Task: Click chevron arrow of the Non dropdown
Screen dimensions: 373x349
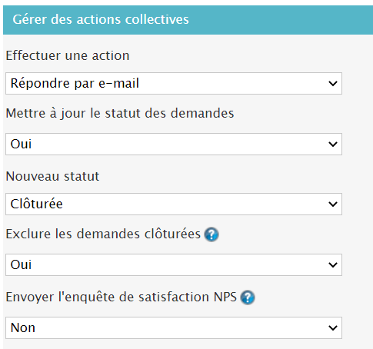Action: (333, 327)
